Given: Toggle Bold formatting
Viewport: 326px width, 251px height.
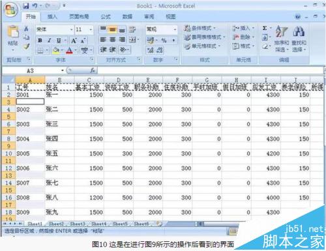Looking at the screenshot, I should click(40, 40).
